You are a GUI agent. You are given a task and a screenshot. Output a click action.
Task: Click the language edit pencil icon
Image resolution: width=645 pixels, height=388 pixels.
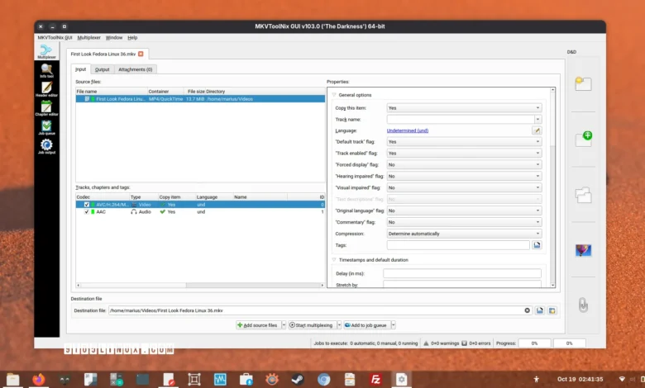tap(537, 130)
